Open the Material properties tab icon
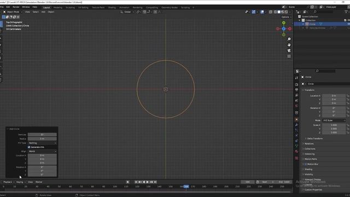350x197 pixels. 296,152
